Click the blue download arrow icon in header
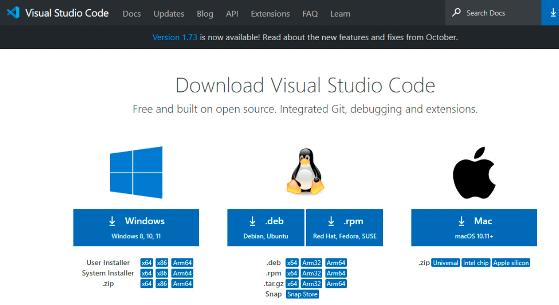The height and width of the screenshot is (305, 559). (553, 12)
